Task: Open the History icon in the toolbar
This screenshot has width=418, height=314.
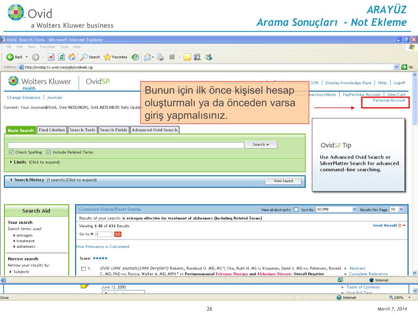Action: pyautogui.click(x=136, y=57)
